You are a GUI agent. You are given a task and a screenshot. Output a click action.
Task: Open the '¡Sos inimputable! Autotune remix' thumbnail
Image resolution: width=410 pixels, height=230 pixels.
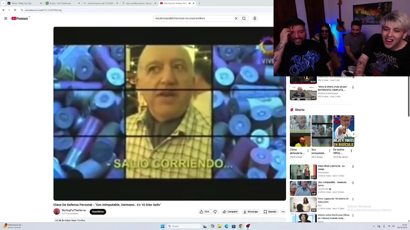[303, 188]
